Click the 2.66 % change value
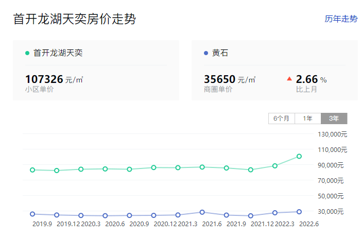The width and height of the screenshot is (361, 237). pos(311,79)
